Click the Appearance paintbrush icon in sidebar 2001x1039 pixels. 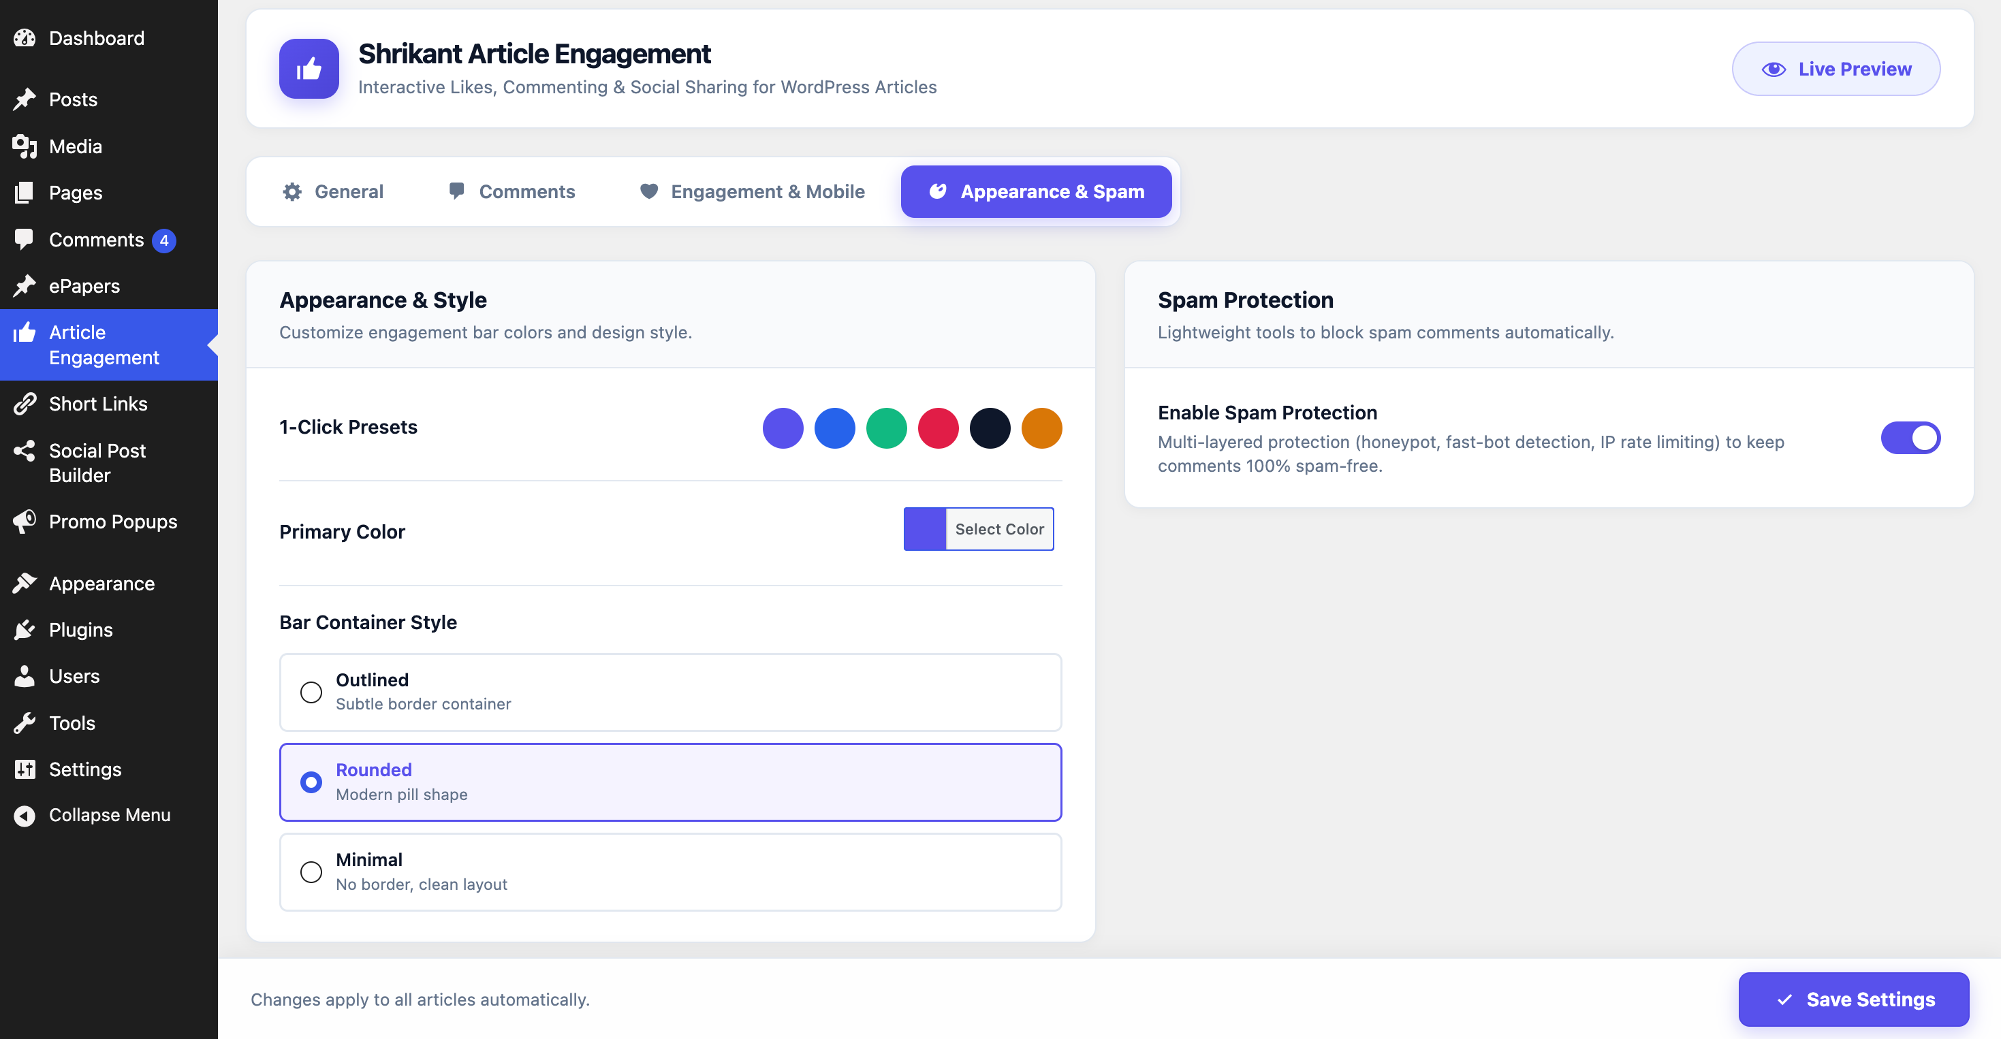(x=25, y=584)
